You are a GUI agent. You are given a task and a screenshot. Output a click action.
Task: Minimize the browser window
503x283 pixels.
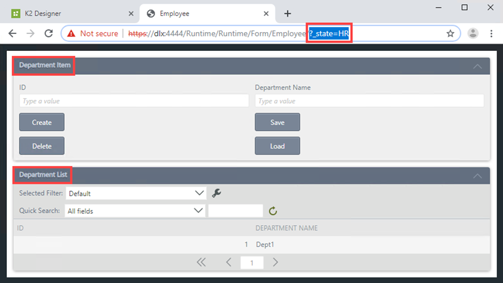438,8
